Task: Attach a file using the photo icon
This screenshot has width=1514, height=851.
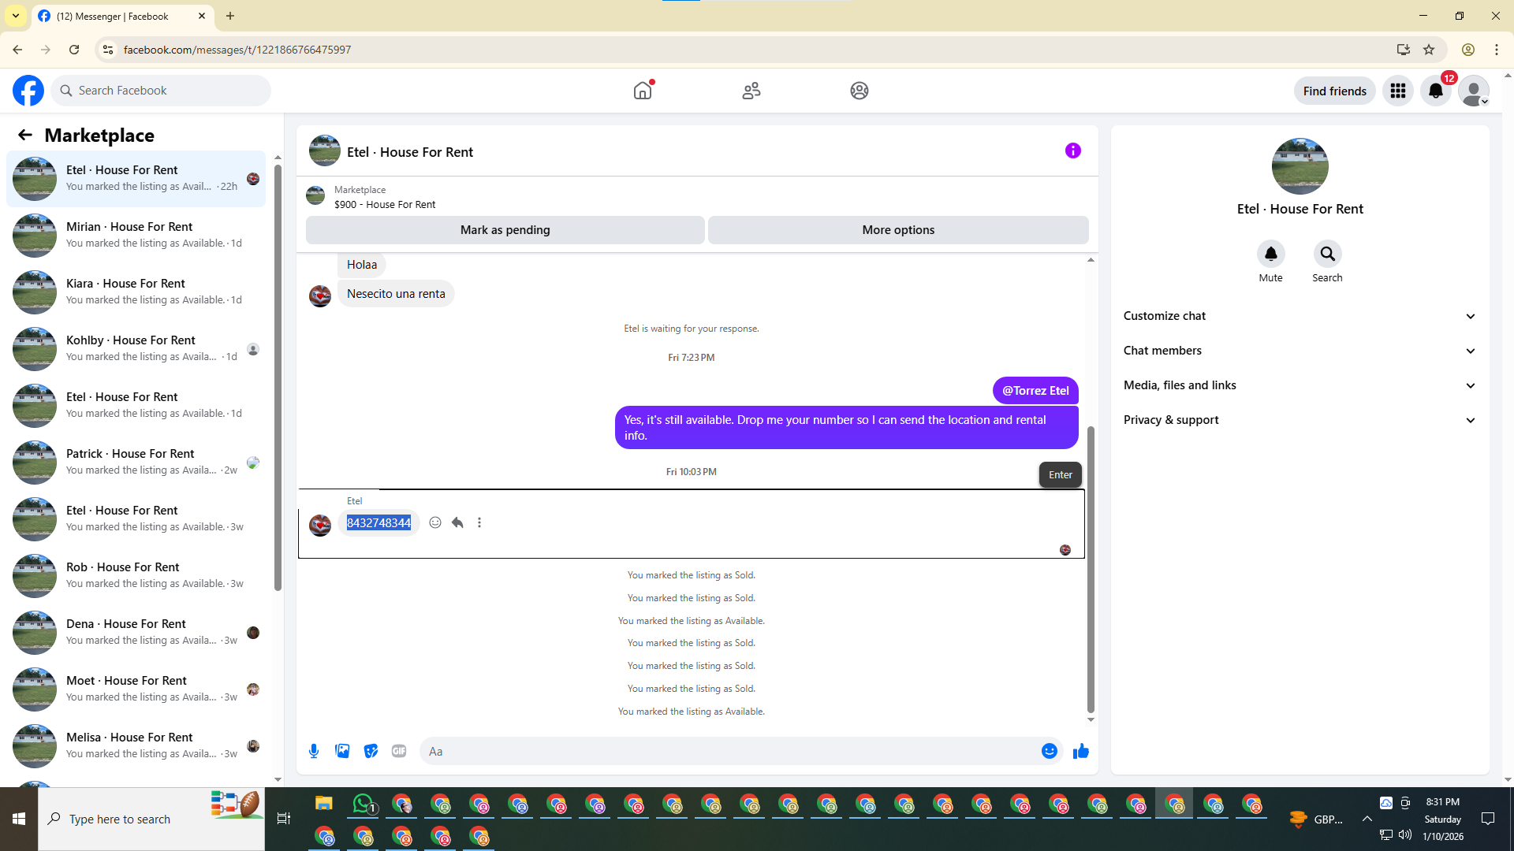Action: click(x=342, y=751)
